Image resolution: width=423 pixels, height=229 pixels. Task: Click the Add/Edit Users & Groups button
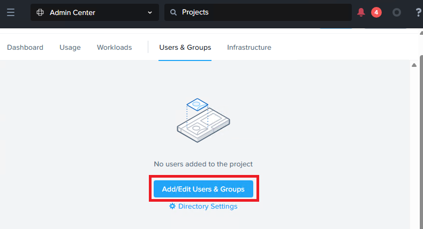203,189
